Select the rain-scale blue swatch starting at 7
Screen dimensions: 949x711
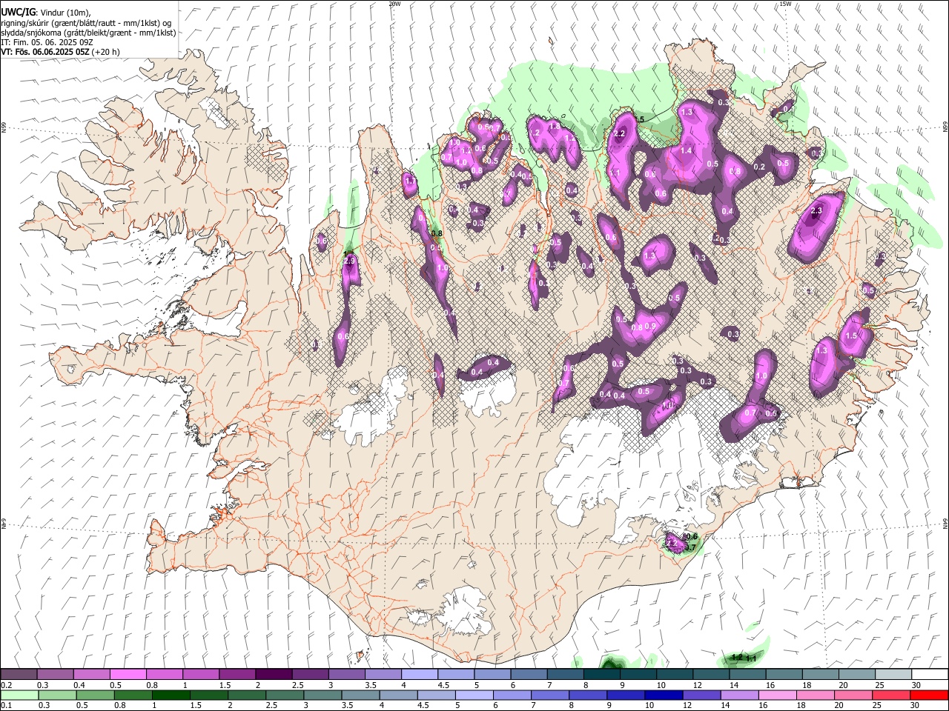coord(549,695)
